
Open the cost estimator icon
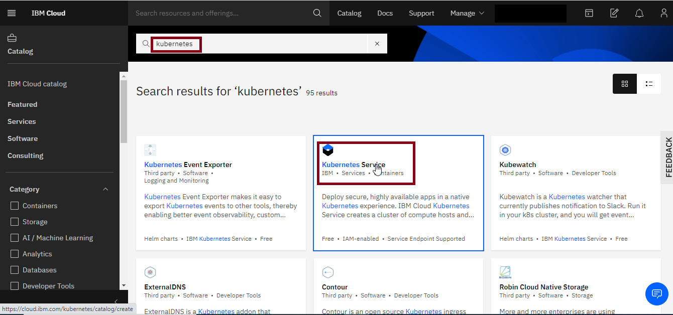614,13
